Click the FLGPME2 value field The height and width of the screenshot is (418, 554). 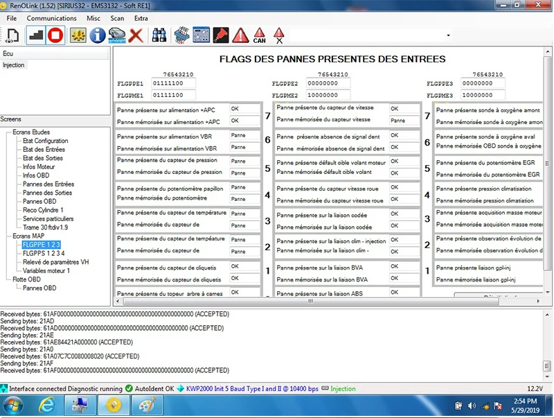click(x=328, y=95)
